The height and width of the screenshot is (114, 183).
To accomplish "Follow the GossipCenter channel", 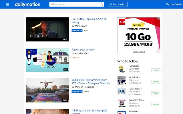I will [x=156, y=105].
